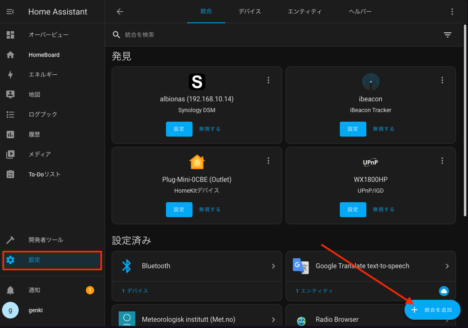
Task: Switch to the デバイス tab
Action: pyautogui.click(x=250, y=12)
